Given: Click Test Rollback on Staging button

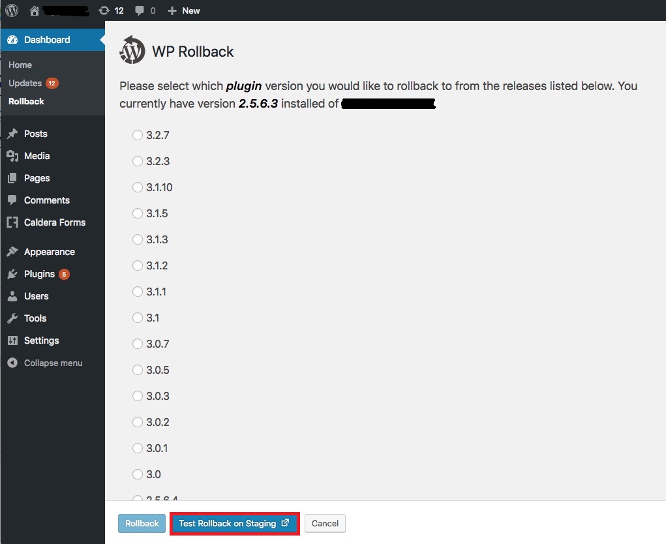Looking at the screenshot, I should tap(234, 523).
